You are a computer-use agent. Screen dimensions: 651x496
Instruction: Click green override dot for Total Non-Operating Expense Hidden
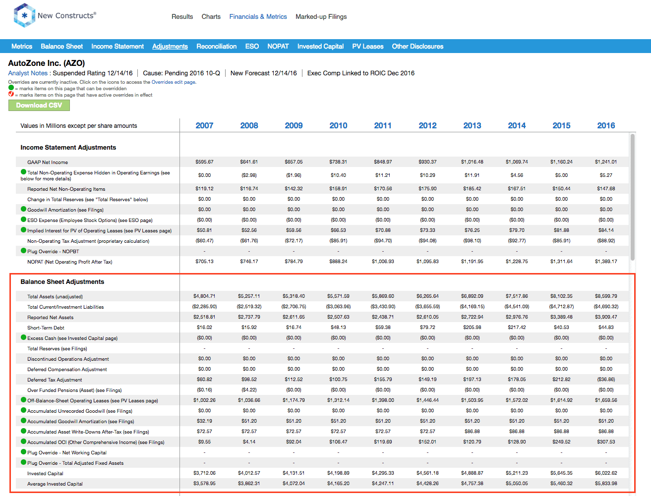23,172
